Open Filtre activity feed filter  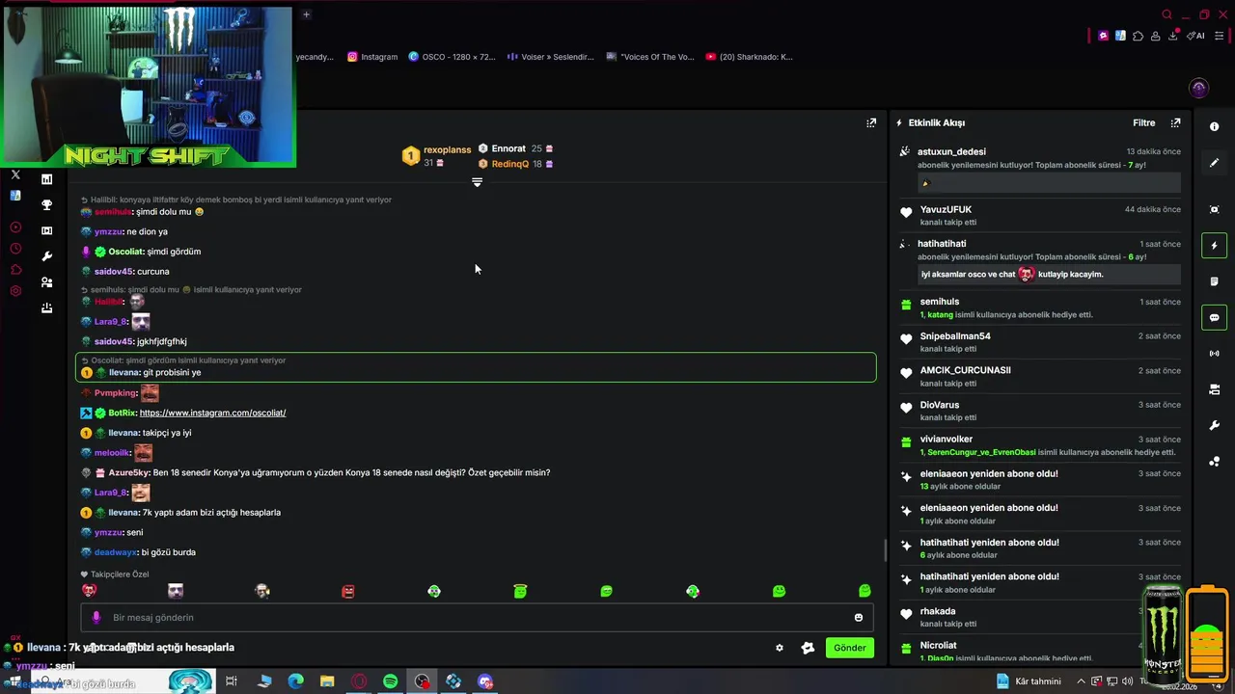[x=1143, y=122]
